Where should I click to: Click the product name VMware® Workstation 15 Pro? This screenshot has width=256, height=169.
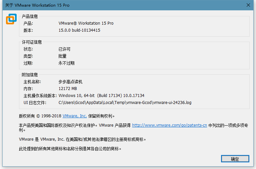coord(86,23)
